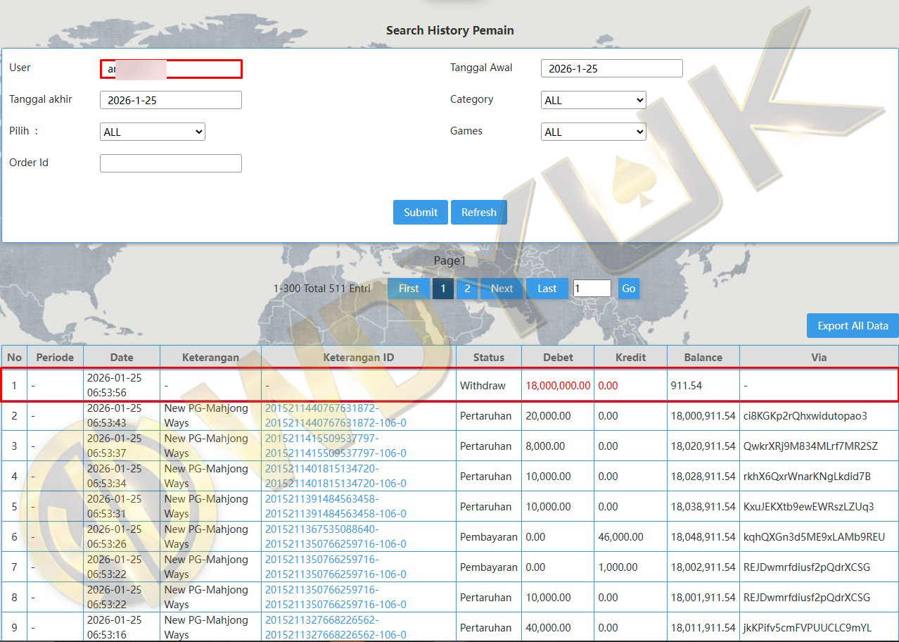Screen dimensions: 899x642
Task: Click the User input field
Action: click(x=171, y=69)
